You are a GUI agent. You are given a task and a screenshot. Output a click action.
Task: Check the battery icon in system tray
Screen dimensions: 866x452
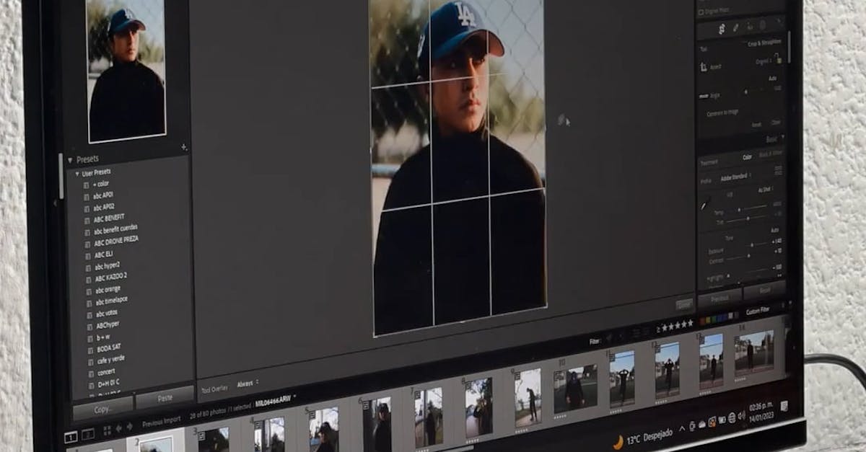[x=722, y=419]
